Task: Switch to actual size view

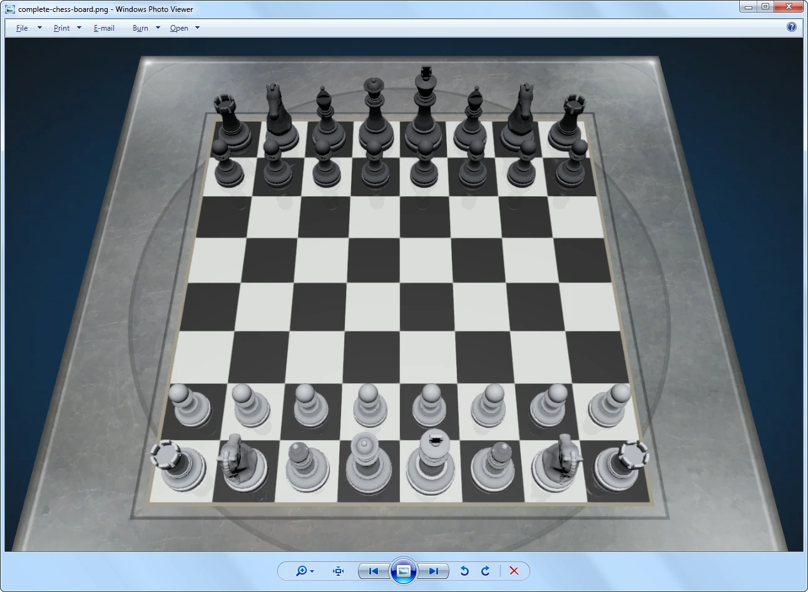Action: pyautogui.click(x=337, y=571)
